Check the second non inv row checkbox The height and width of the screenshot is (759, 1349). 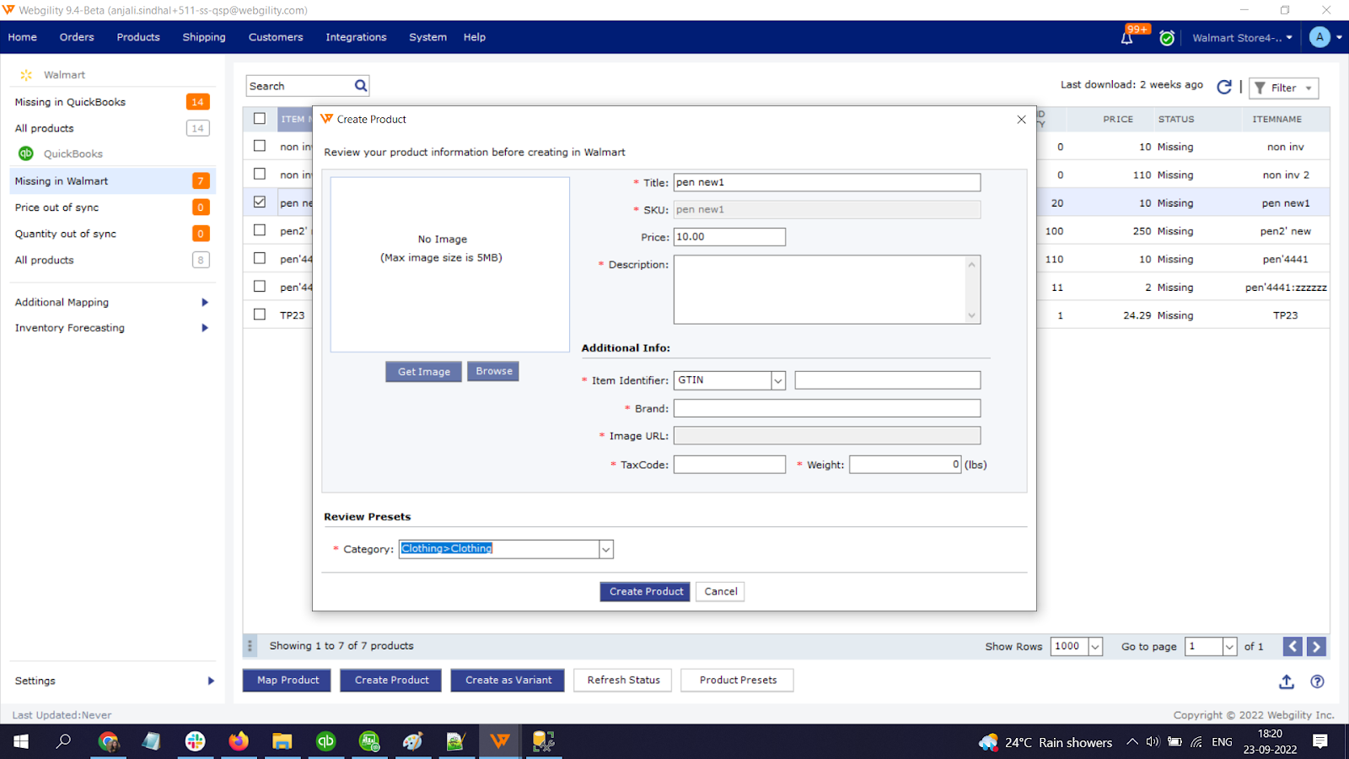(260, 174)
